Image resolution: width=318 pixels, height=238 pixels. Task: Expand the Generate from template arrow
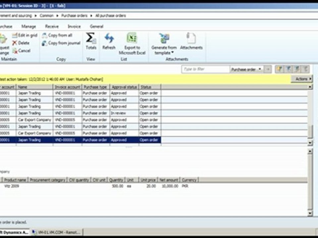[x=173, y=53]
